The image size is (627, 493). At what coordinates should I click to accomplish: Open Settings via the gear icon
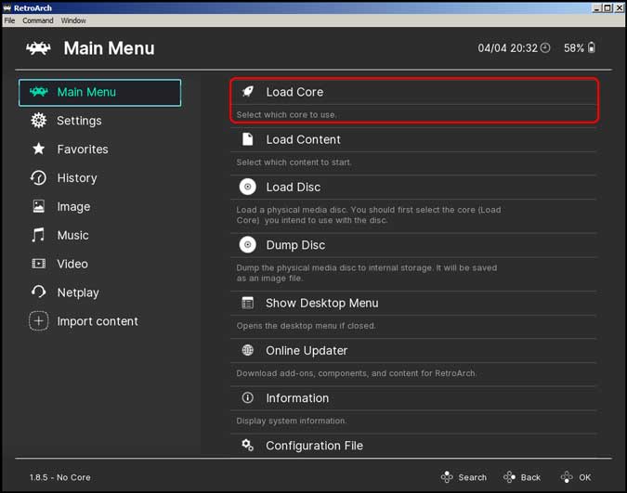39,121
